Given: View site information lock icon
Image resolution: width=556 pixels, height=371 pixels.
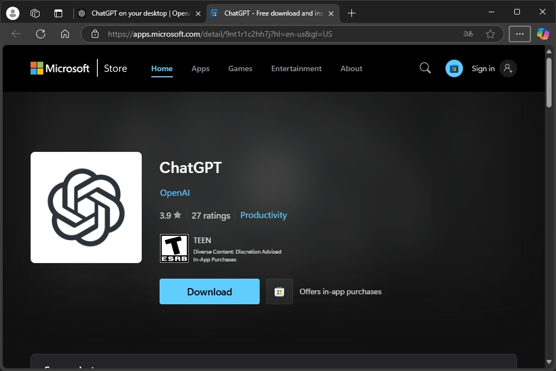Looking at the screenshot, I should click(x=95, y=34).
